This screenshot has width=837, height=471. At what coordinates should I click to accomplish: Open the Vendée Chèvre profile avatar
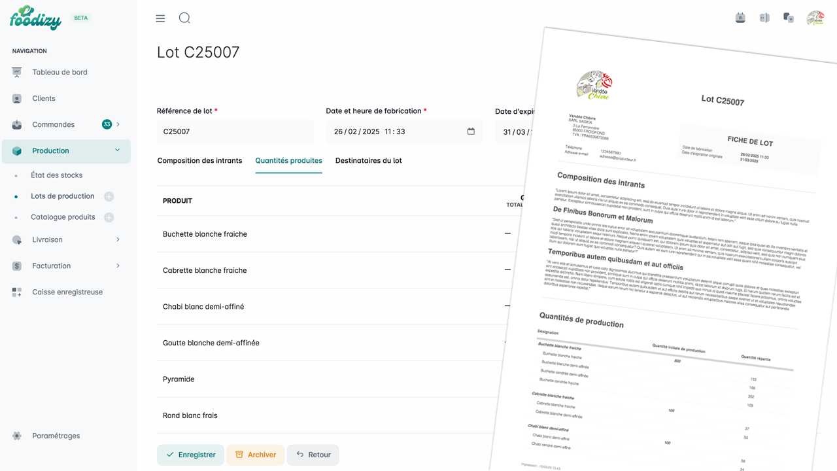tap(815, 18)
